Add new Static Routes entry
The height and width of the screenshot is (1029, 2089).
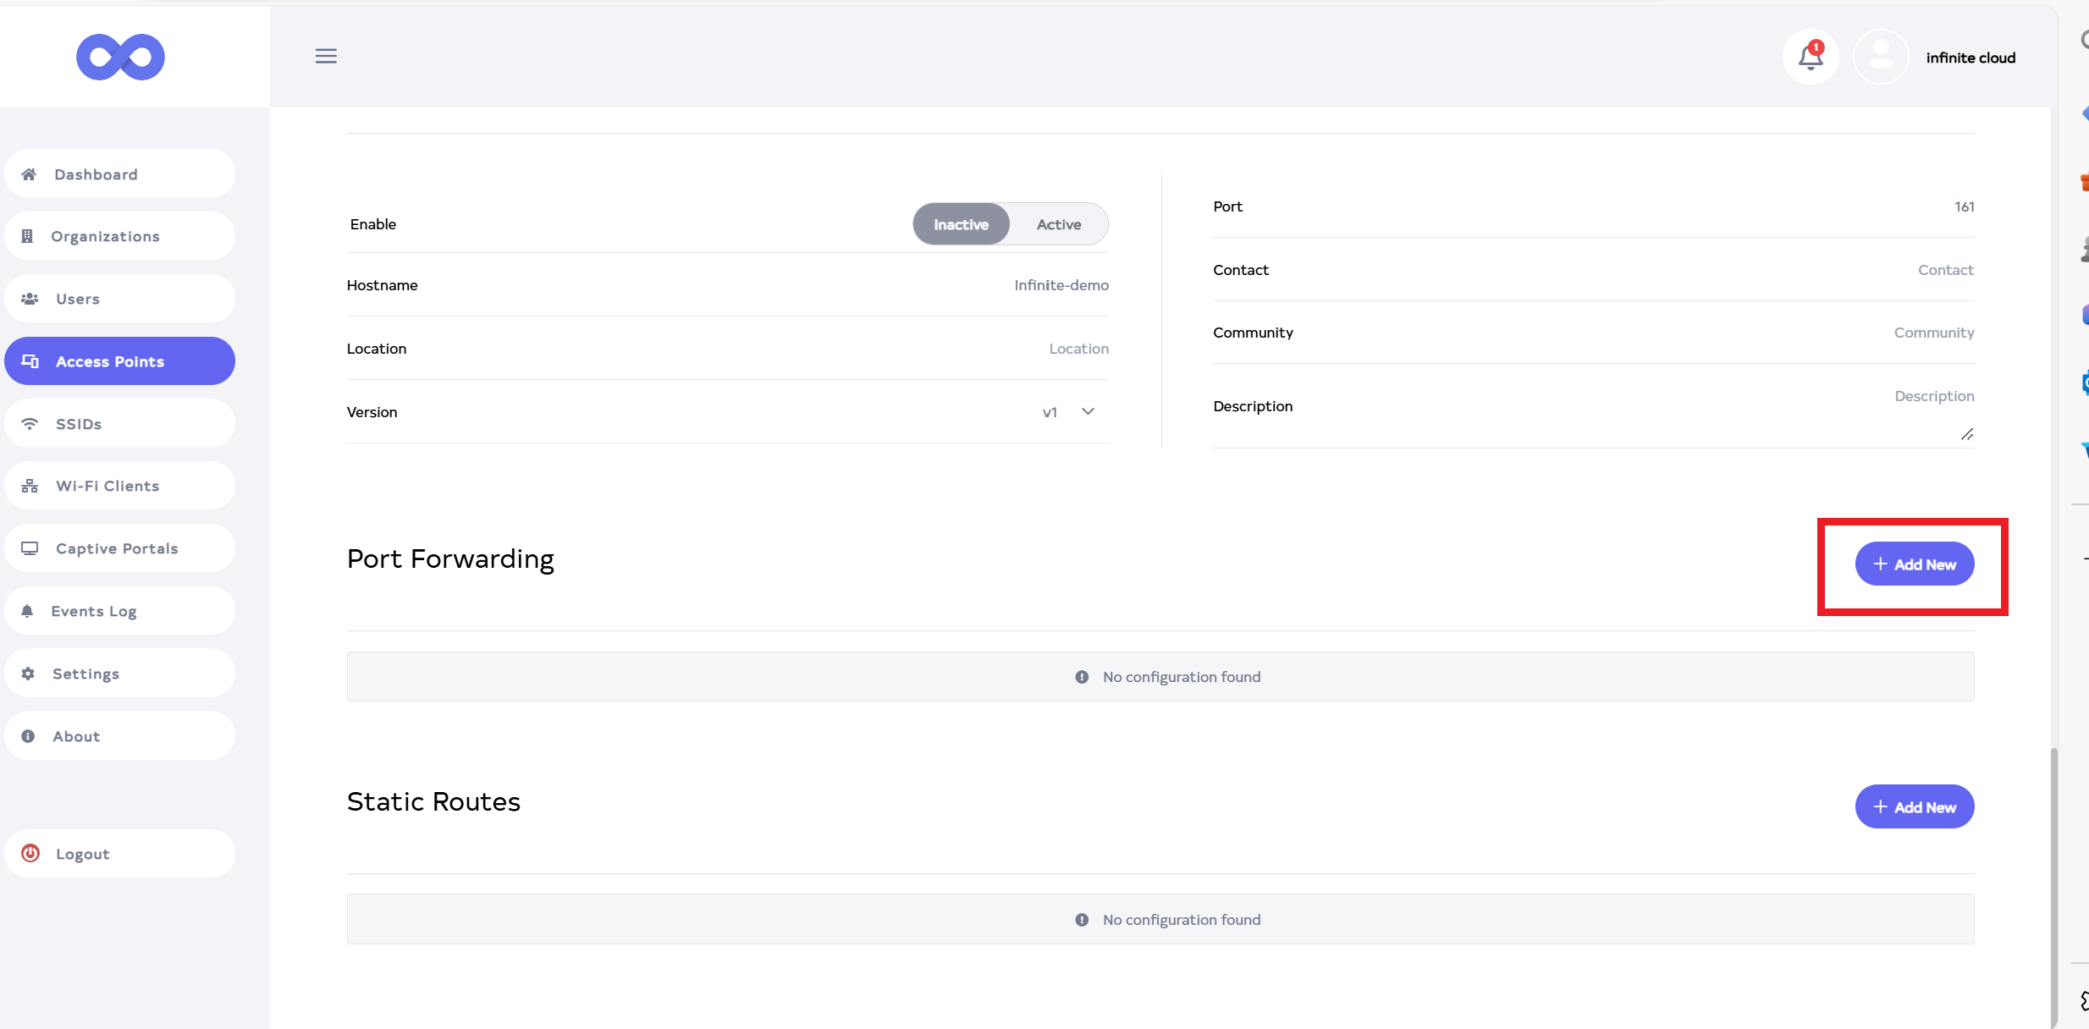(1914, 806)
